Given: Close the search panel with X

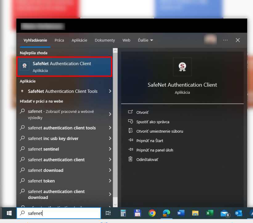Looking at the screenshot, I should pyautogui.click(x=238, y=40).
